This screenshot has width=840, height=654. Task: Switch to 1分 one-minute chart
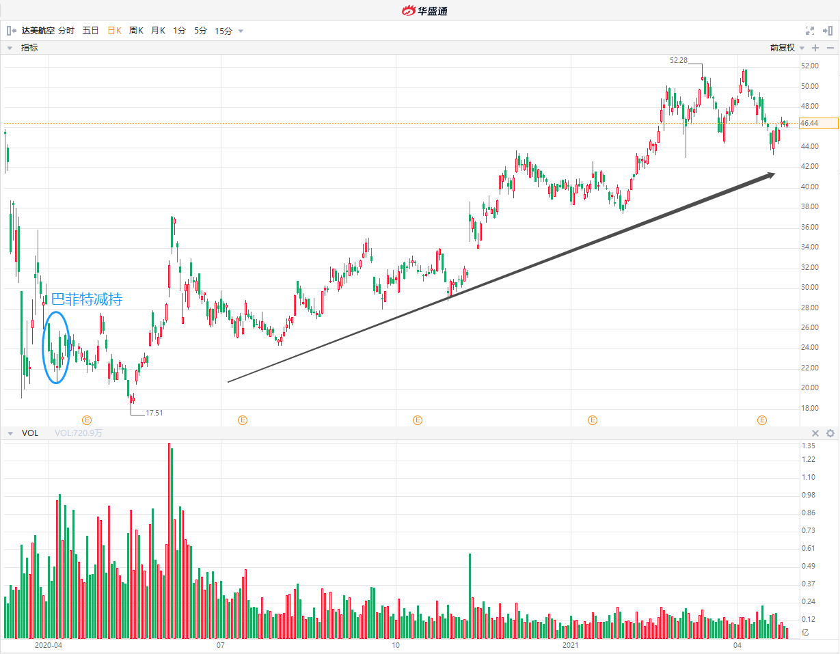pos(179,31)
